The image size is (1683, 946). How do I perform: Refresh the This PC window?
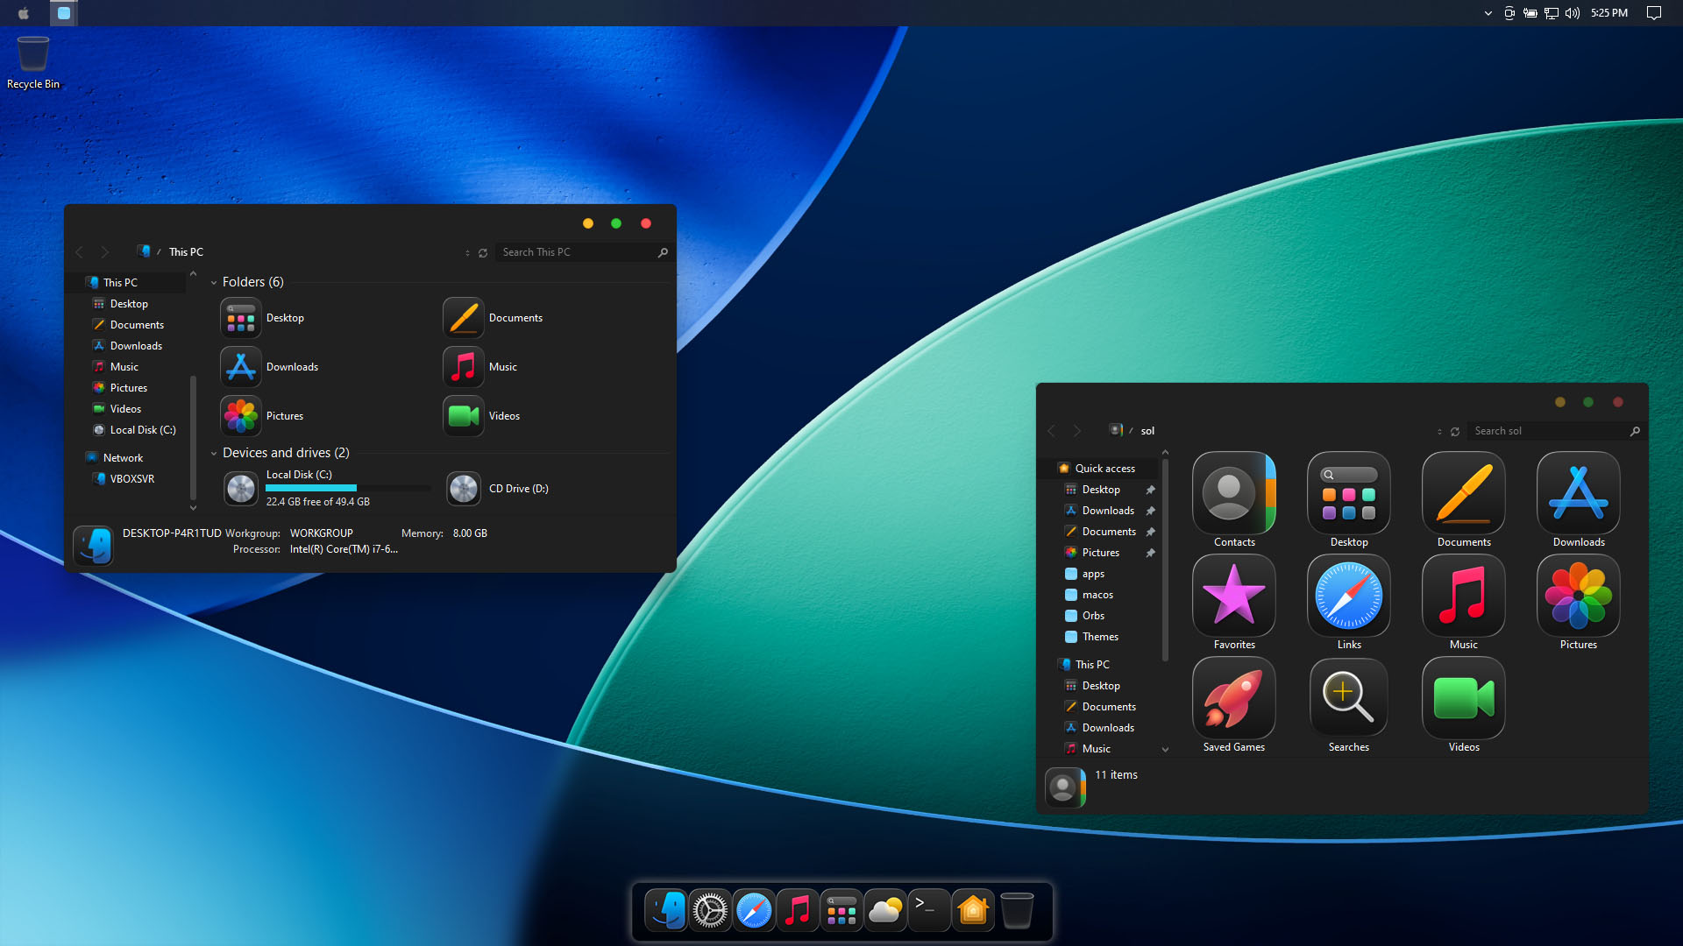(x=483, y=252)
